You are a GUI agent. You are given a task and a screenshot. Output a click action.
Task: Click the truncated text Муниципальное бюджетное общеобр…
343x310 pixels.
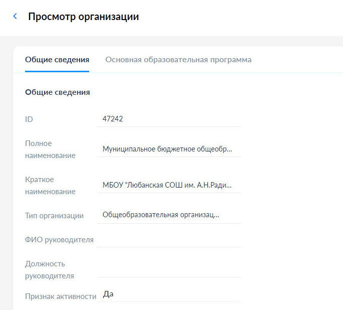tap(167, 149)
